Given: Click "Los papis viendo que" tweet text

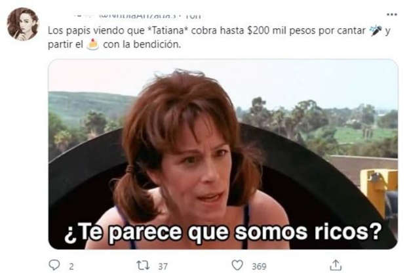Looking at the screenshot, I should pyautogui.click(x=96, y=31).
